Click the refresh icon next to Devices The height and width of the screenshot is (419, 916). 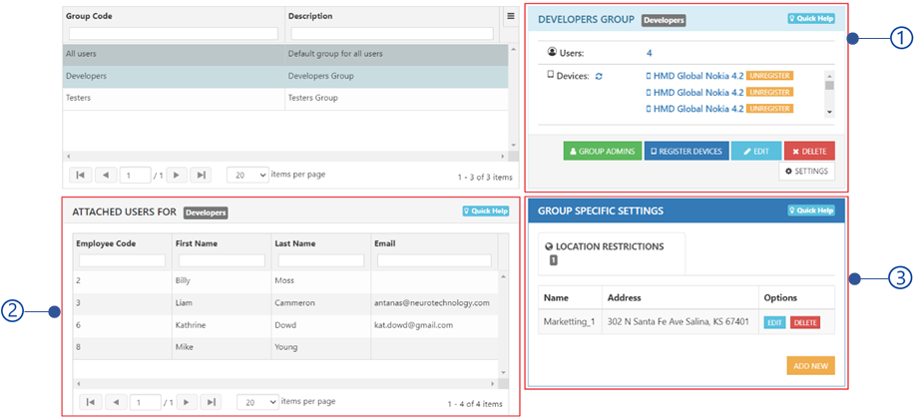click(x=599, y=77)
